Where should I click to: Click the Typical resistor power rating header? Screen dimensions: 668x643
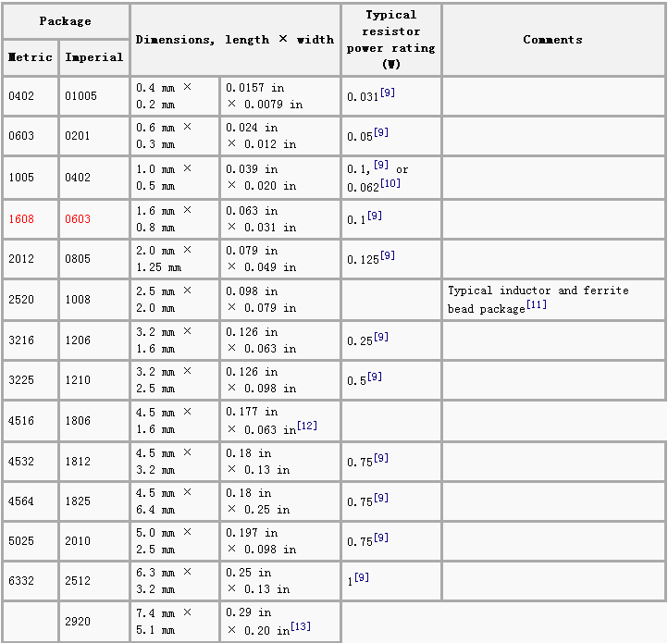click(x=390, y=40)
